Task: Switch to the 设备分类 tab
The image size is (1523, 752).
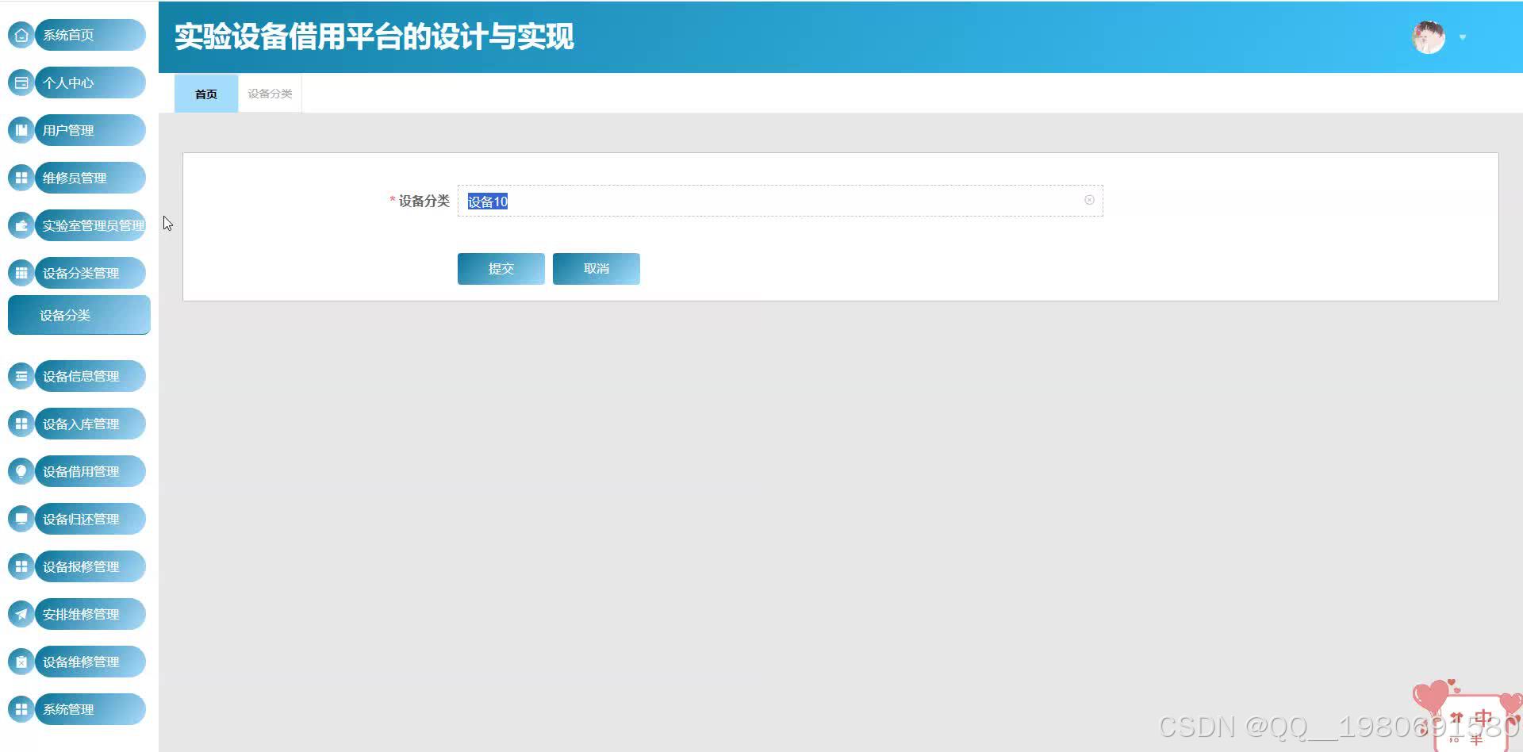Action: [269, 93]
